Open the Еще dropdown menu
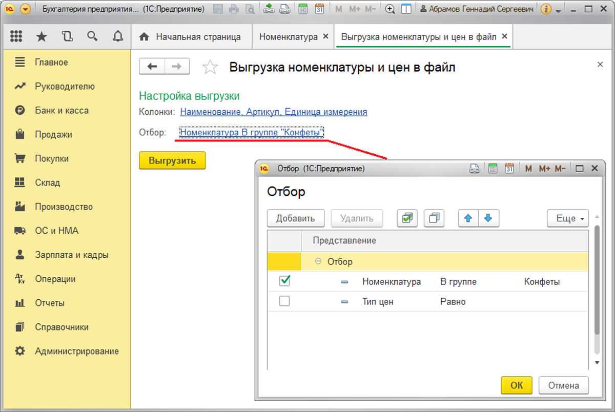The width and height of the screenshot is (615, 412). pos(567,218)
